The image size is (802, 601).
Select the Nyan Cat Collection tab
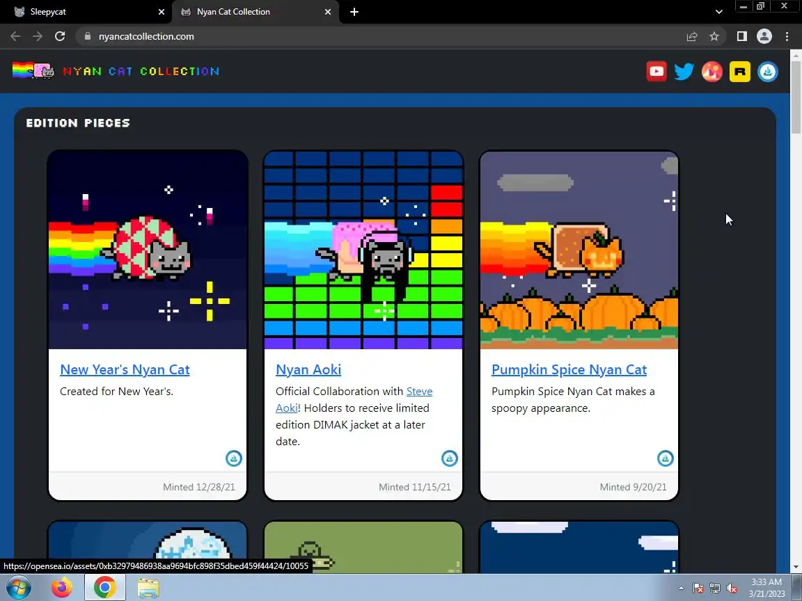(255, 12)
